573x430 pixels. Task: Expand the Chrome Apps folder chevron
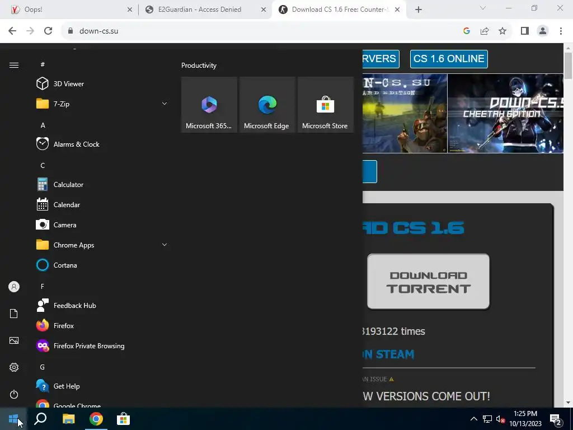[x=165, y=245]
